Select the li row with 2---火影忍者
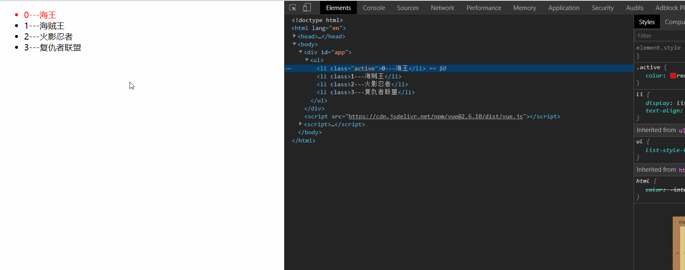 (362, 84)
